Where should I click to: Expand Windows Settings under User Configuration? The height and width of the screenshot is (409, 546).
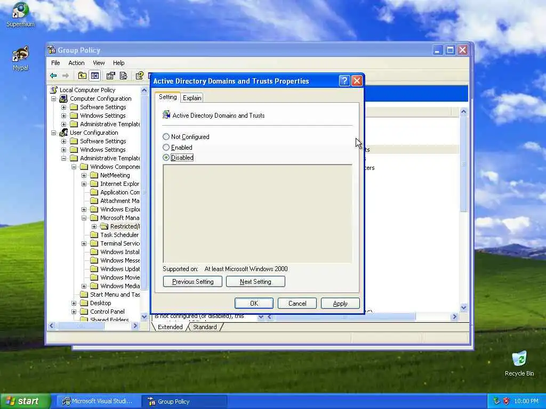(64, 150)
